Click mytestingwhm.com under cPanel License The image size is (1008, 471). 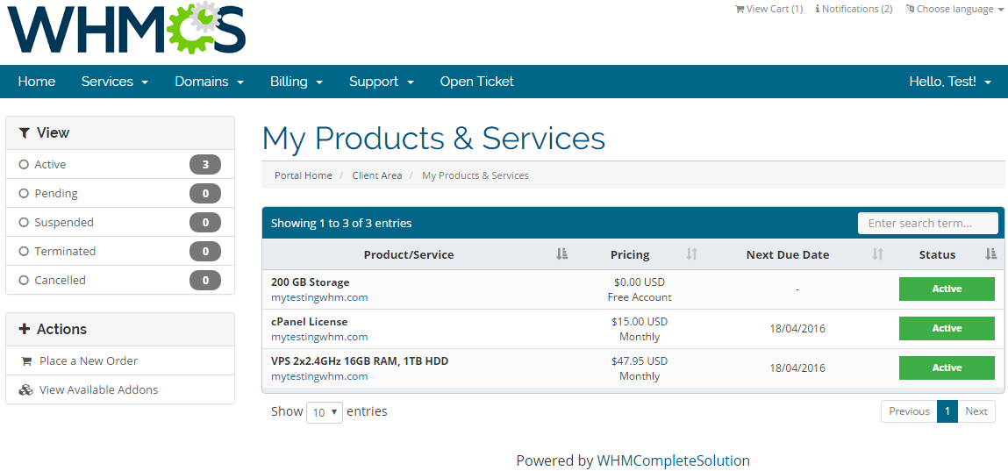(x=319, y=337)
